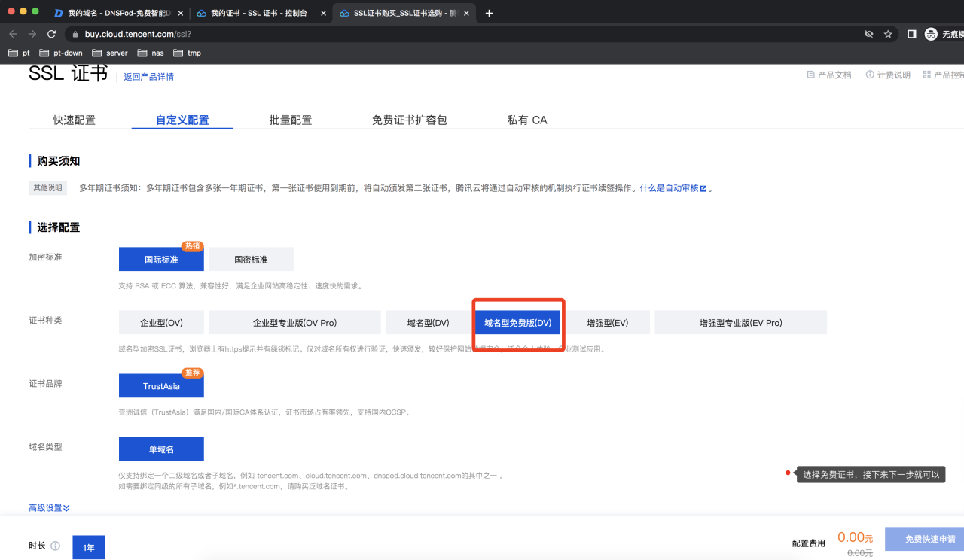This screenshot has height=560, width=964.
Task: Switch to 快速配置 tab
Action: (74, 120)
